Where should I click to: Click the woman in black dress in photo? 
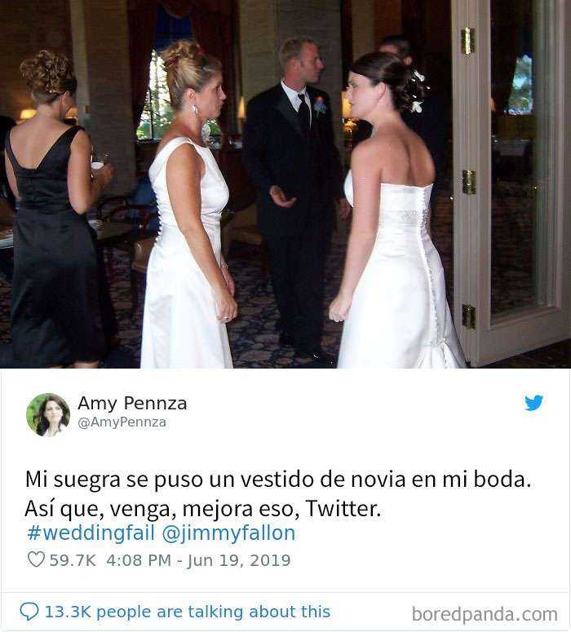(52, 211)
